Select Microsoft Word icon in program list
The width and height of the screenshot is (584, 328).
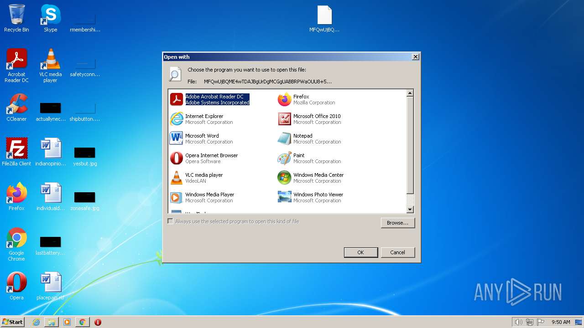(176, 138)
